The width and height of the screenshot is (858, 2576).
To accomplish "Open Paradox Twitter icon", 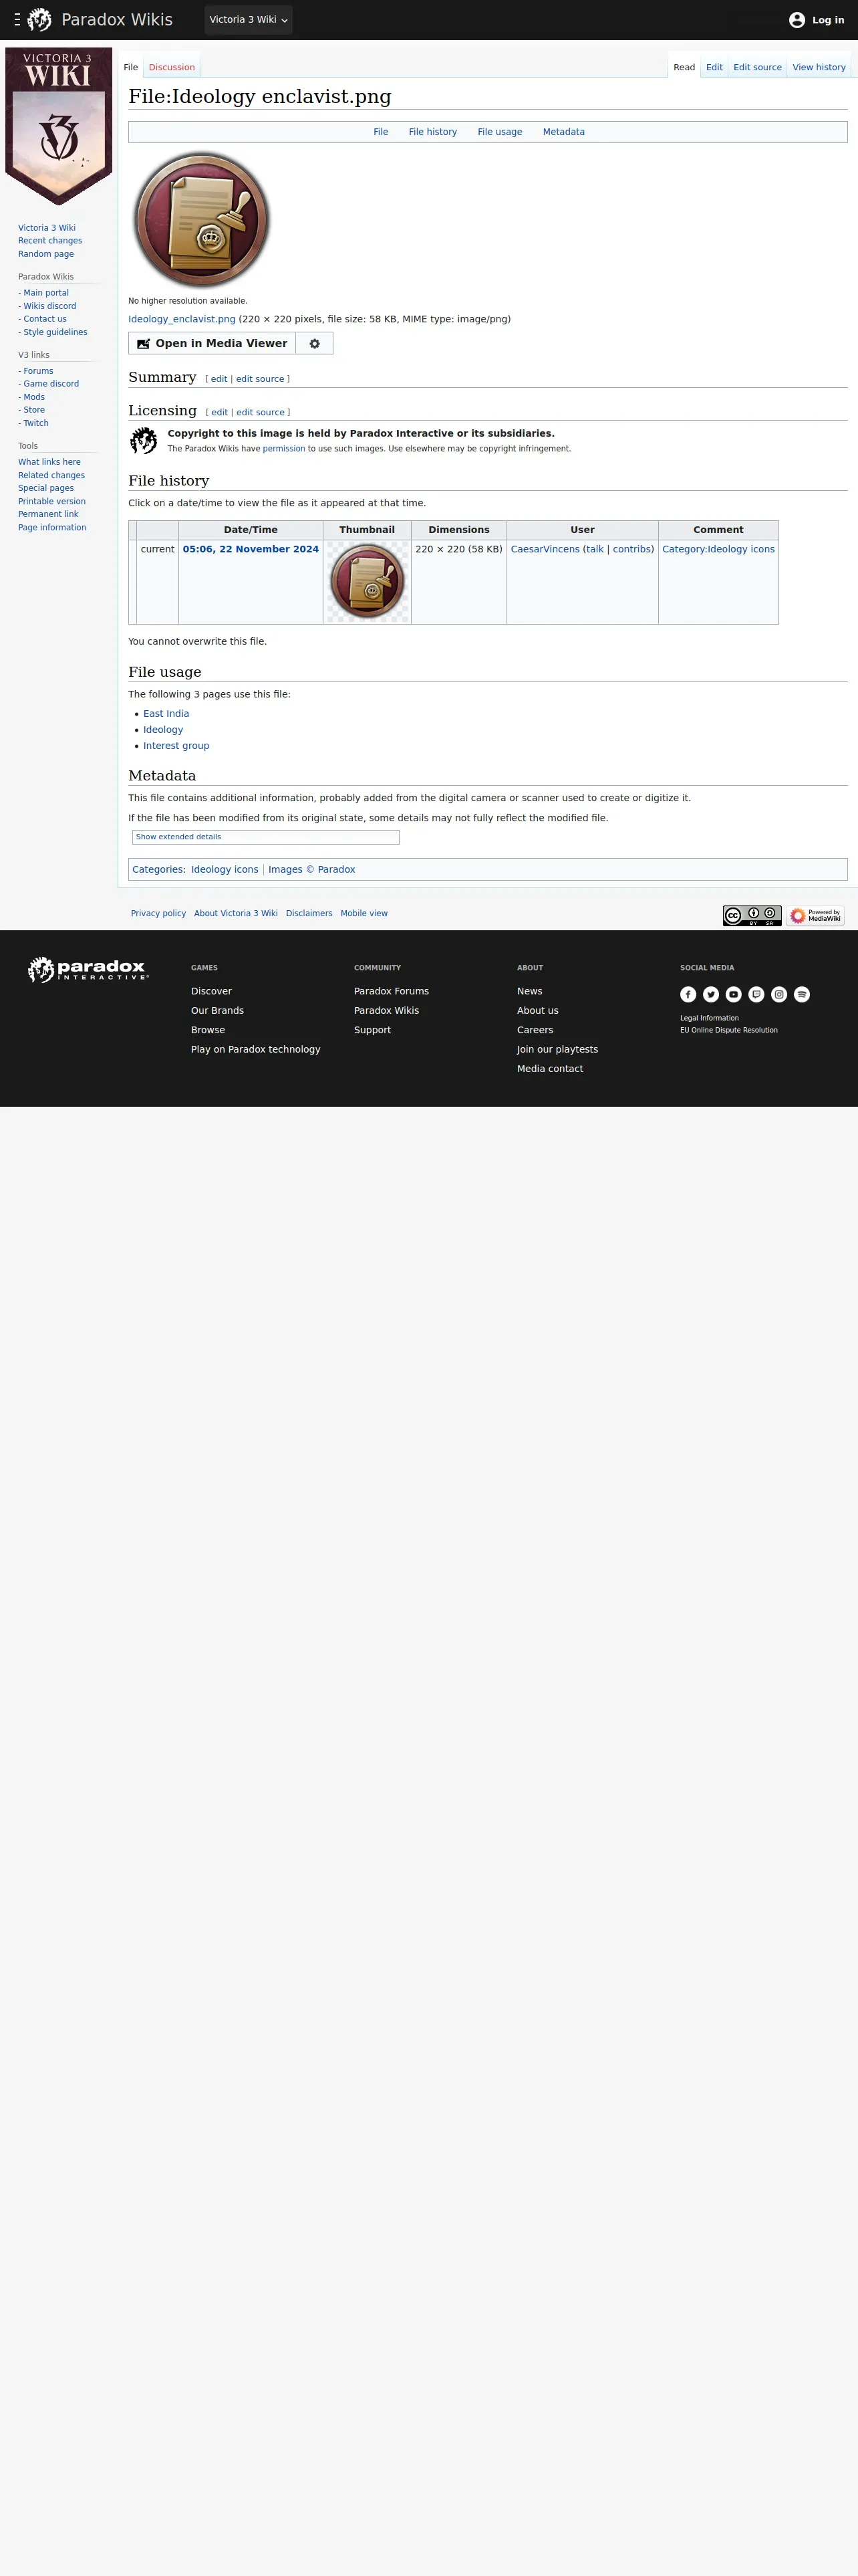I will (711, 994).
